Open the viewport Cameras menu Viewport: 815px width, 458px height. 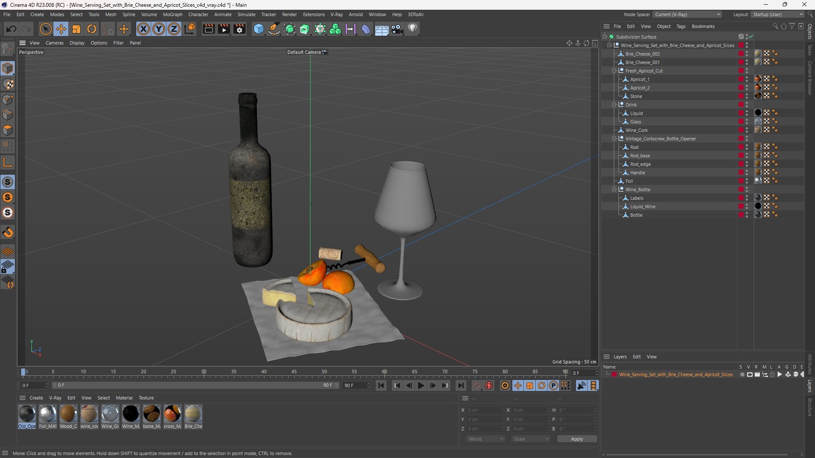point(54,43)
